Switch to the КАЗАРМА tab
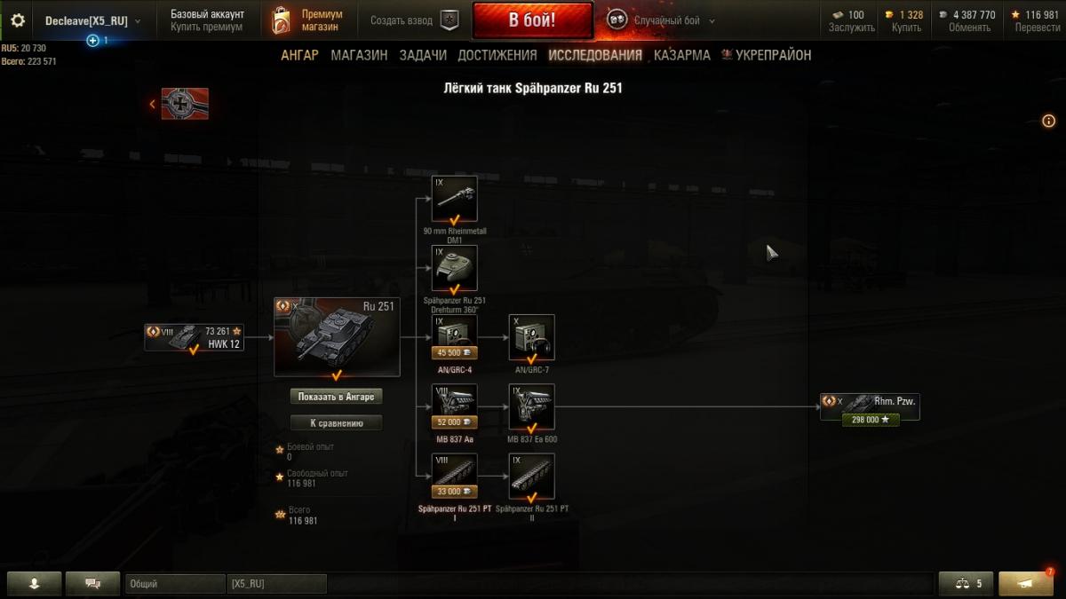Screen dimensions: 1066x599 [682, 55]
